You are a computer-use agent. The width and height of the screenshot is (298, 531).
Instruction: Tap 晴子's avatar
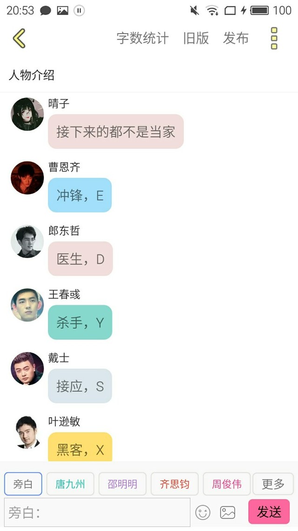pyautogui.click(x=27, y=114)
